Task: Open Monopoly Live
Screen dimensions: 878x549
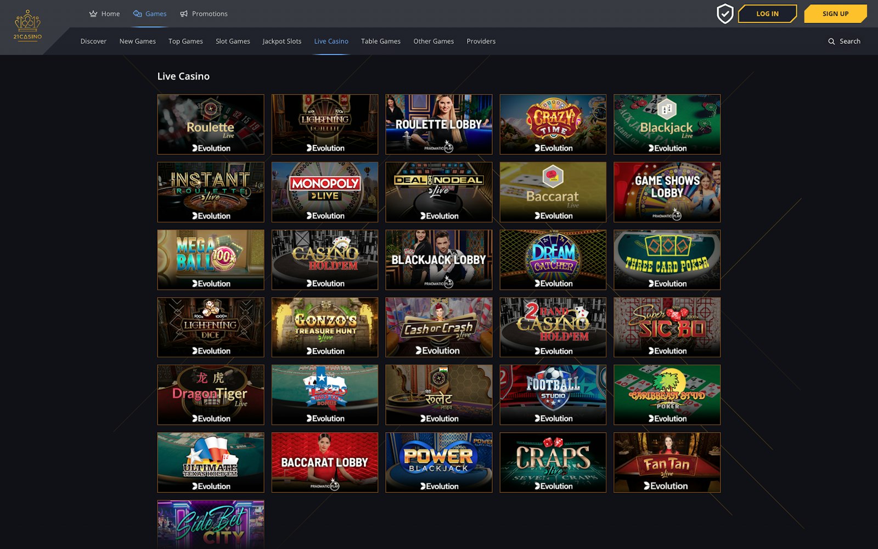Action: point(324,192)
